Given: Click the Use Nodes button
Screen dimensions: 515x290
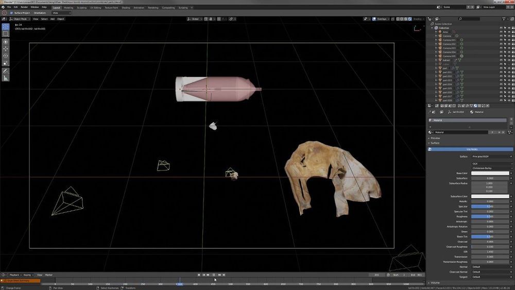Looking at the screenshot, I should (x=471, y=149).
